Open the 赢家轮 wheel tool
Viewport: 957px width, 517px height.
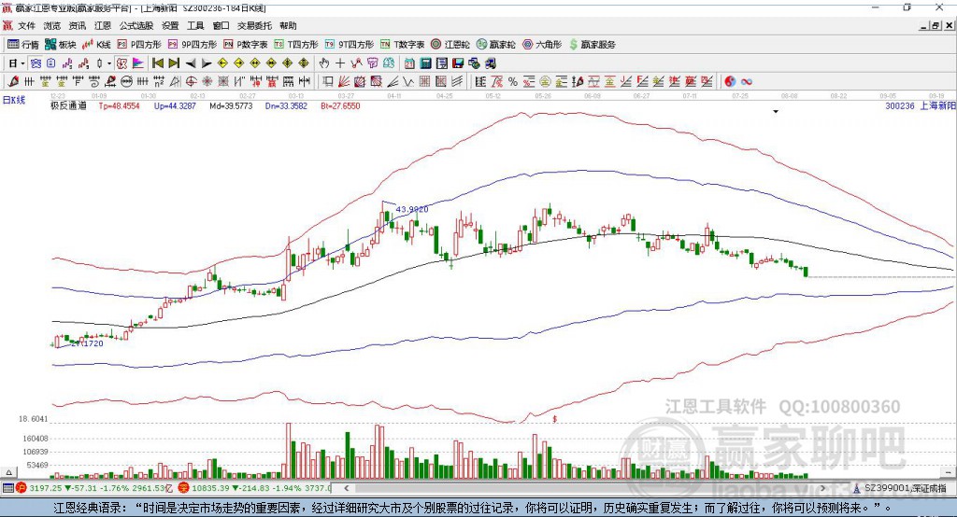[x=495, y=45]
